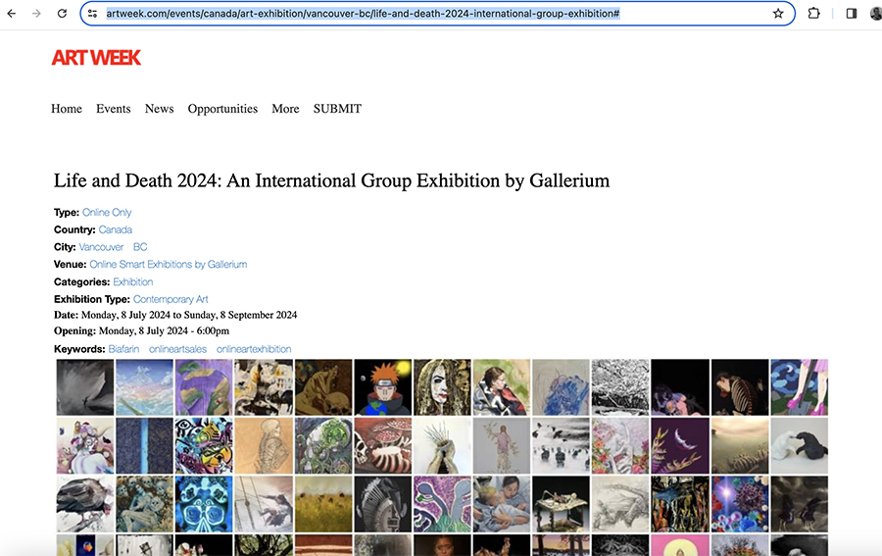Open the white-faced woman portrait thumbnail
The width and height of the screenshot is (882, 556).
tap(442, 387)
